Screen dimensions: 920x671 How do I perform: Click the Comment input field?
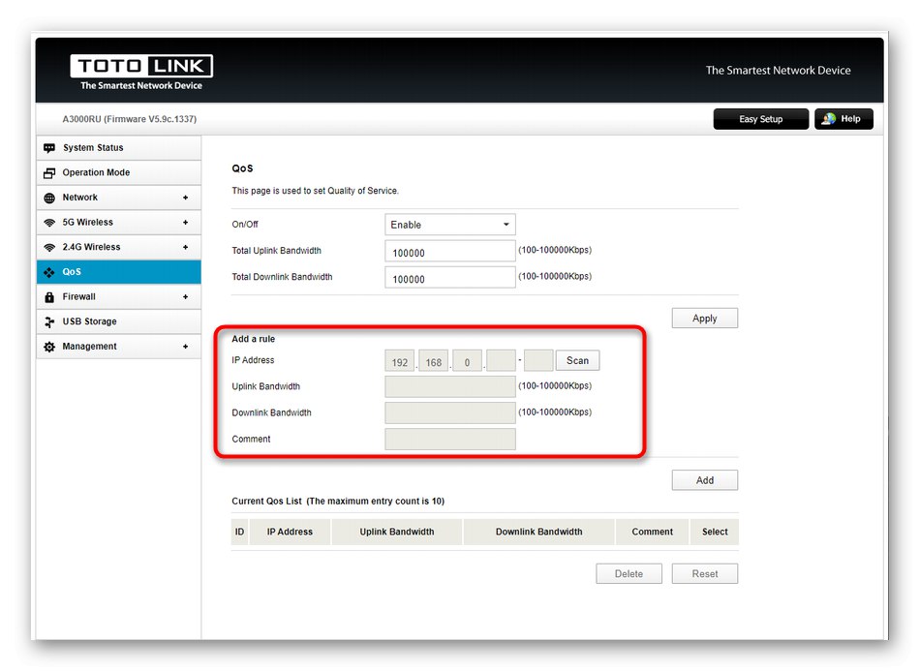pos(450,440)
